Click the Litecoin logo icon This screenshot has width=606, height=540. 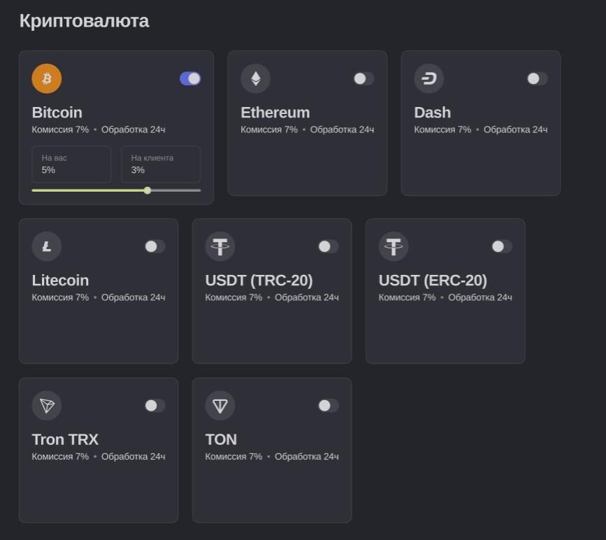click(47, 246)
